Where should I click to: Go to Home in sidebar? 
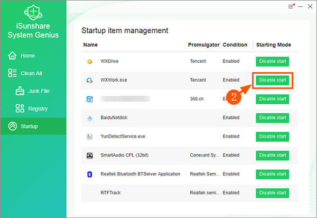[33, 55]
